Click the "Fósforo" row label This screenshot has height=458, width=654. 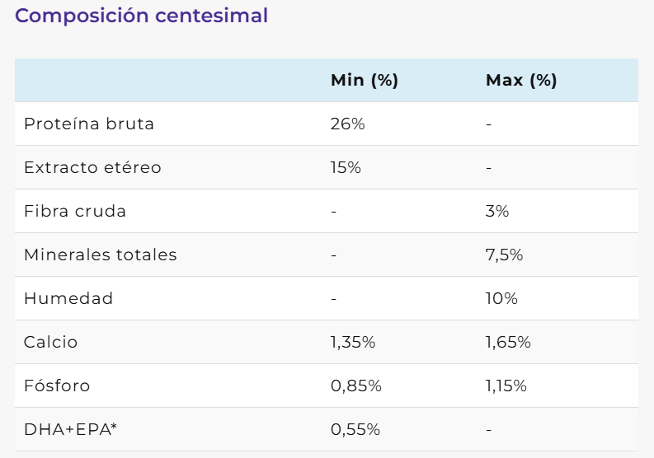(57, 386)
